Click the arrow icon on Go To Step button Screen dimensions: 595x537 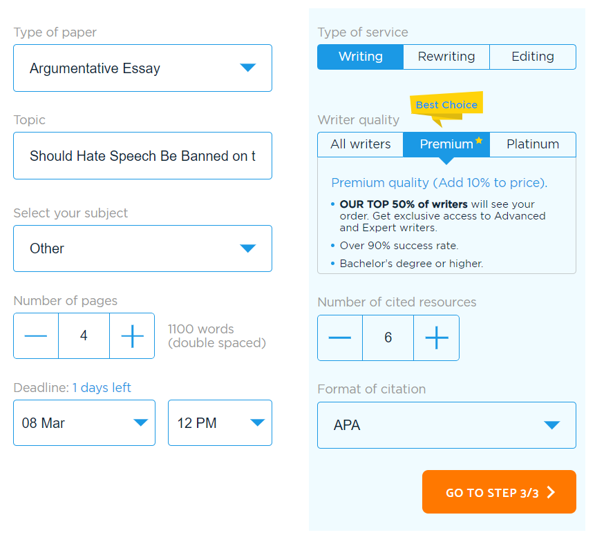point(551,492)
